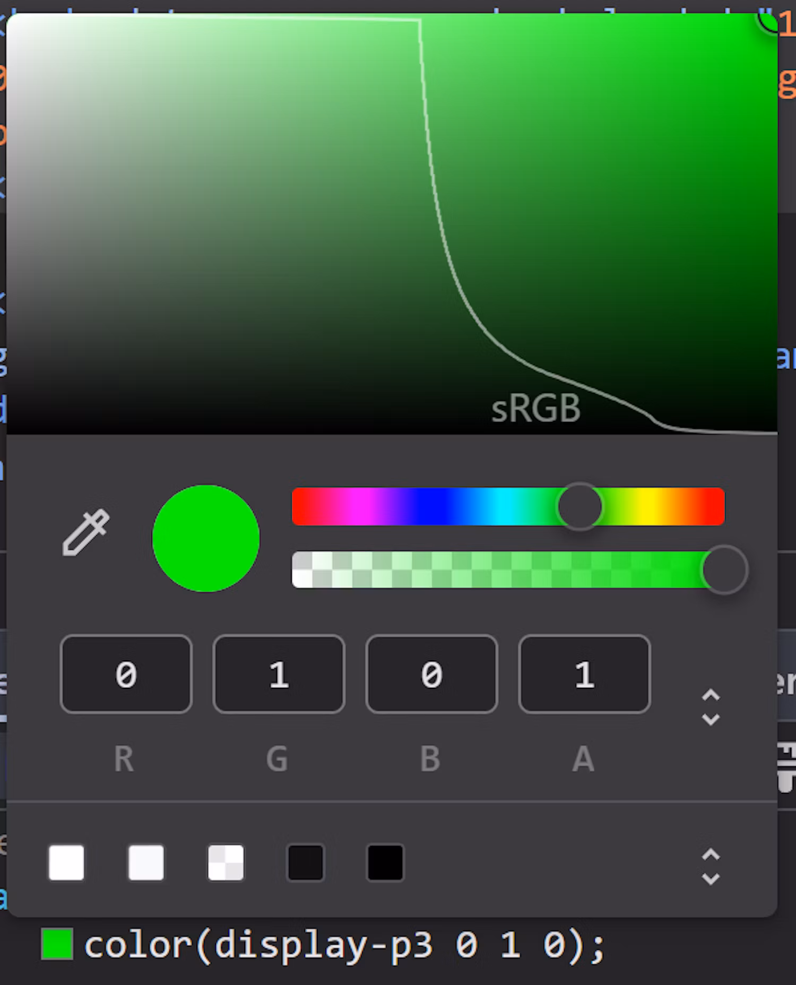The width and height of the screenshot is (796, 985).
Task: Switch color format using arrows beside RGBA
Action: coord(711,707)
